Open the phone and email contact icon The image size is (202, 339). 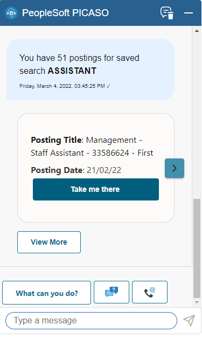150,292
